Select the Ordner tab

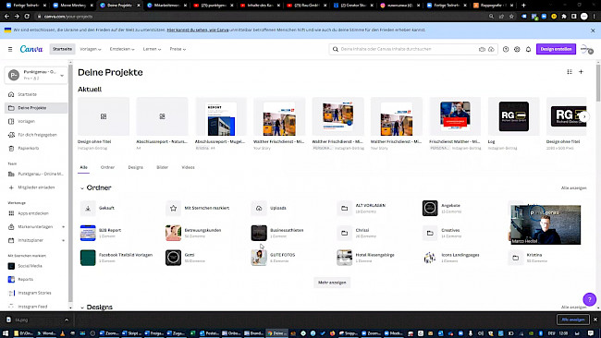click(x=107, y=167)
